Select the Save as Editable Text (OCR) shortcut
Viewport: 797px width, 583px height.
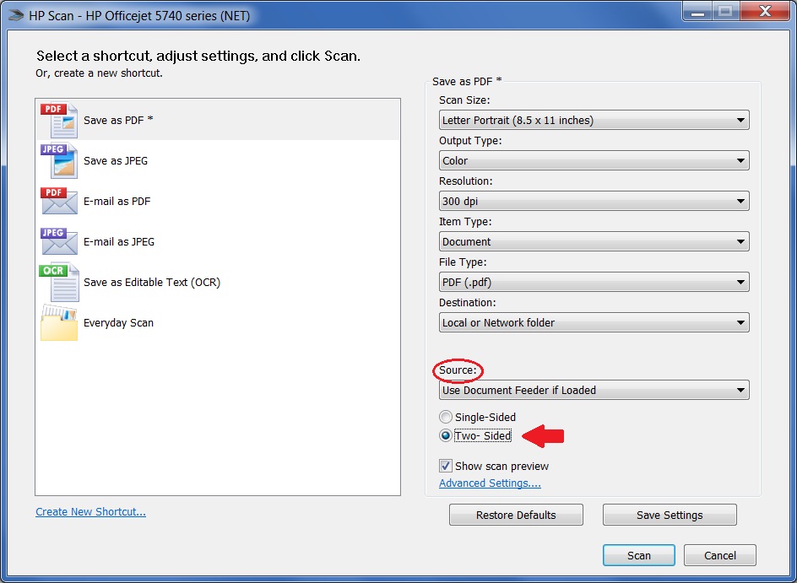click(x=152, y=283)
